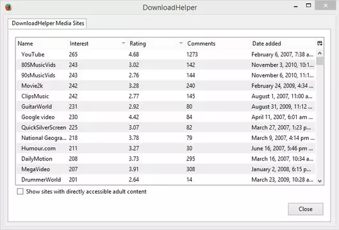This screenshot has height=230, width=339.
Task: Click the Rating column sort arrow
Action: (181, 43)
